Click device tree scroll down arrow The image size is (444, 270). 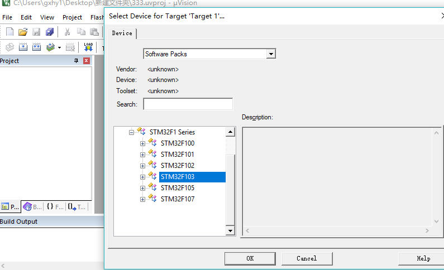230,231
